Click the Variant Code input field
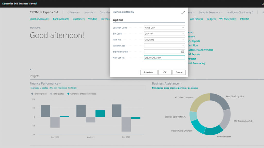The height and width of the screenshot is (148, 264). [164, 46]
